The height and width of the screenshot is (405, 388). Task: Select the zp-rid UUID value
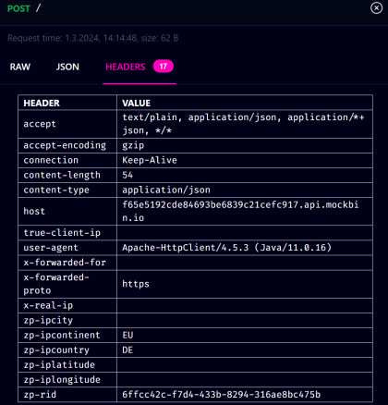[x=222, y=395]
